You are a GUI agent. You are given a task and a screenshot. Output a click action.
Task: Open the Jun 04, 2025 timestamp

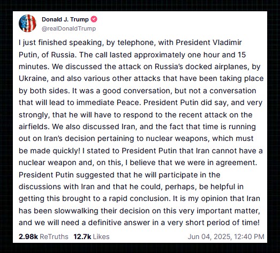click(210, 236)
